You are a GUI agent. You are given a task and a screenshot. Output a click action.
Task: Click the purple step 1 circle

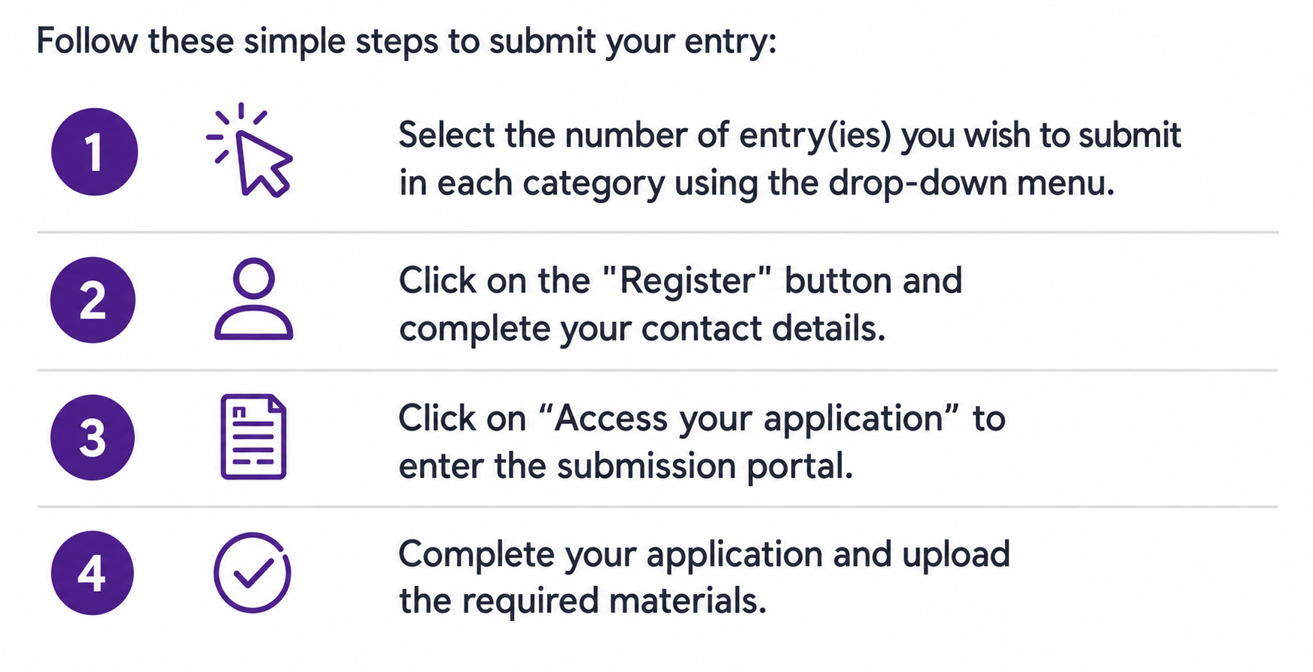coord(94,151)
